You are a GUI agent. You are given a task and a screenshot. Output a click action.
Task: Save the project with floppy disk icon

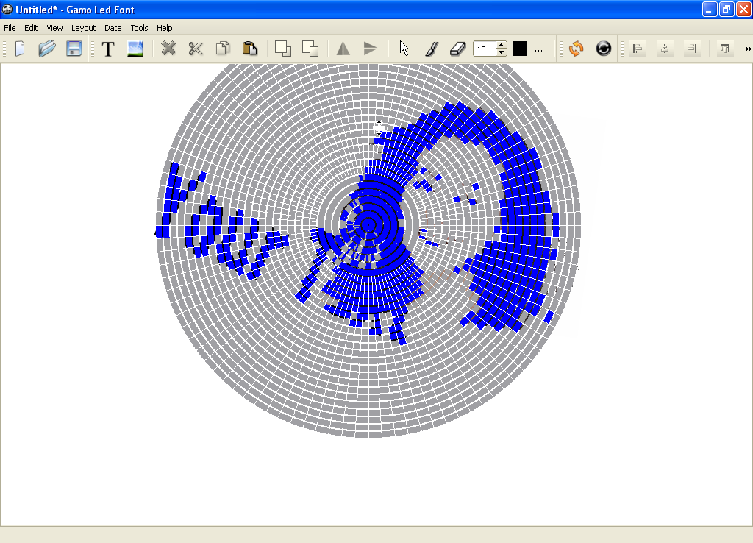[74, 49]
